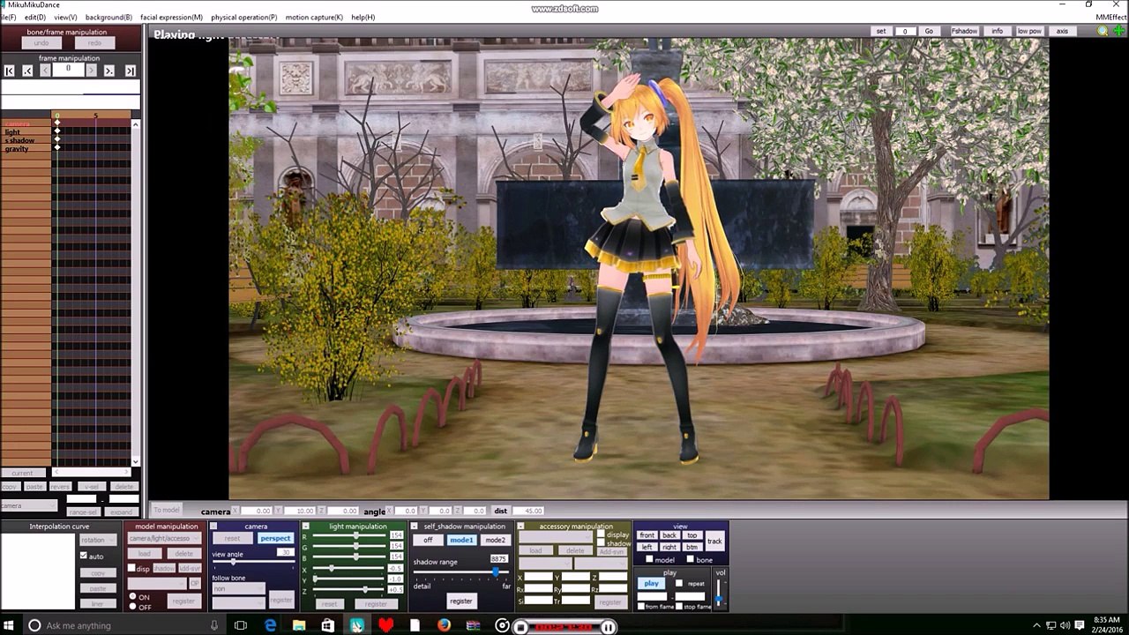
Task: Open the rotation interpolation dropdown
Action: click(98, 540)
